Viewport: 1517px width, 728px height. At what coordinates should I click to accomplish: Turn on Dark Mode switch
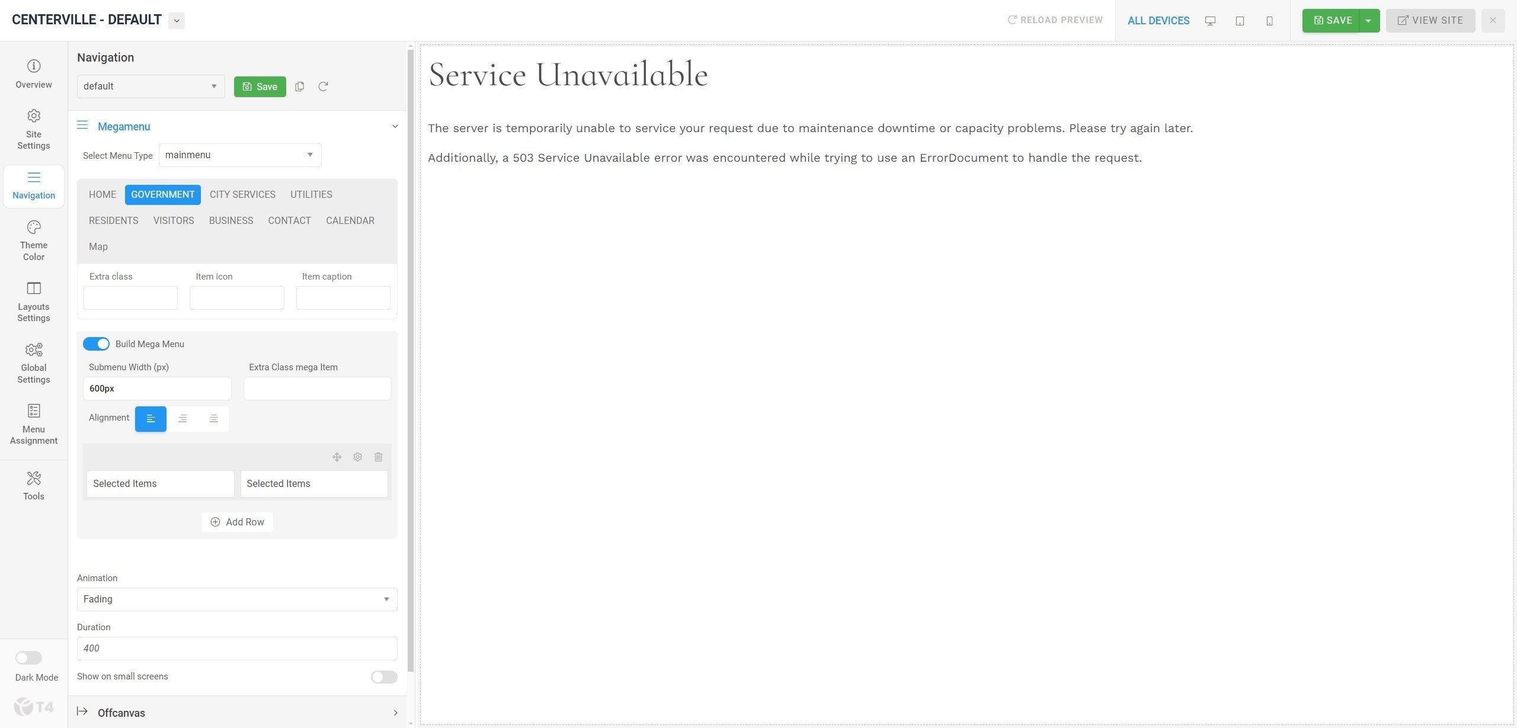(x=28, y=658)
